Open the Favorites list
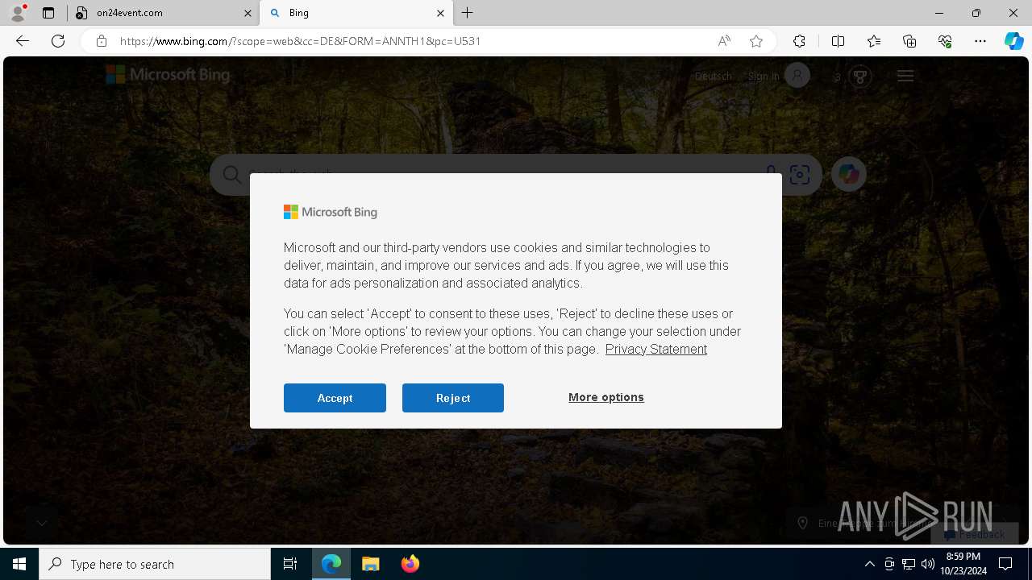The width and height of the screenshot is (1032, 580). (874, 41)
